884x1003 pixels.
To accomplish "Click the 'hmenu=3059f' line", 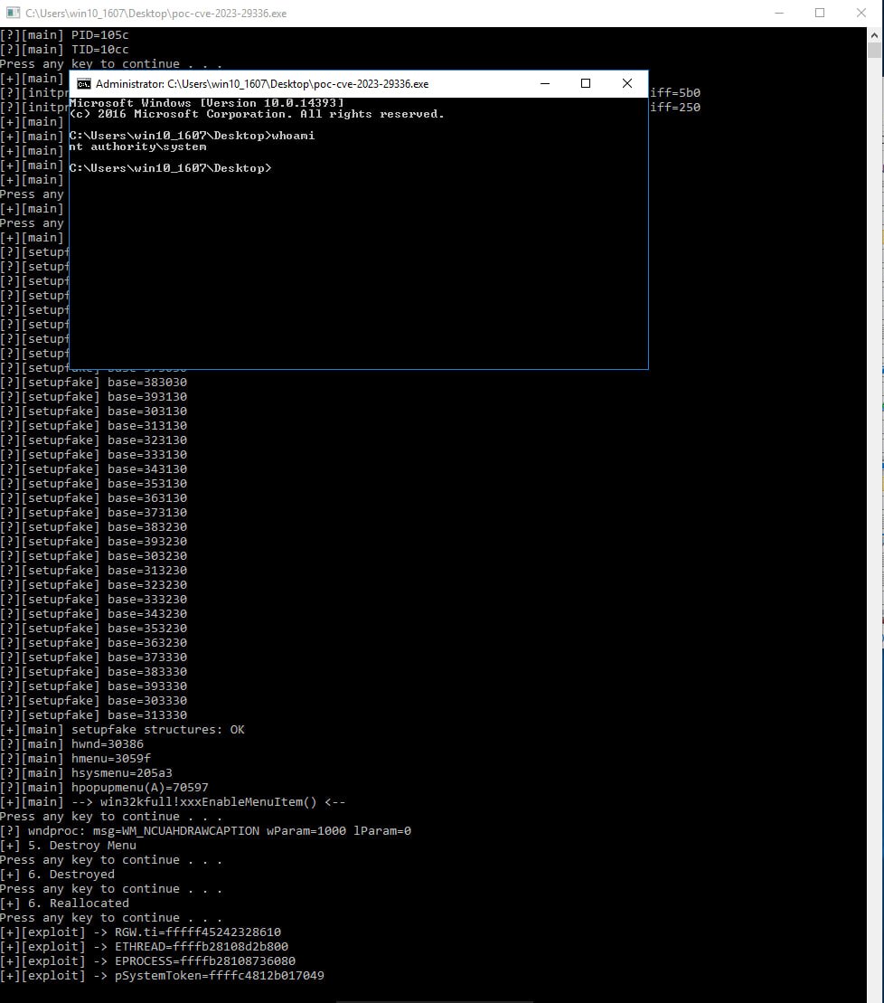I will [75, 759].
